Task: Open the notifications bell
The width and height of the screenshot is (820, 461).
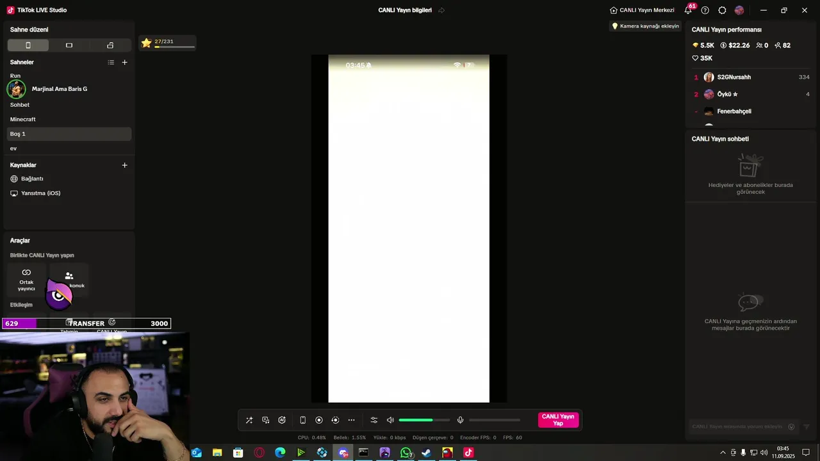Action: [x=688, y=10]
